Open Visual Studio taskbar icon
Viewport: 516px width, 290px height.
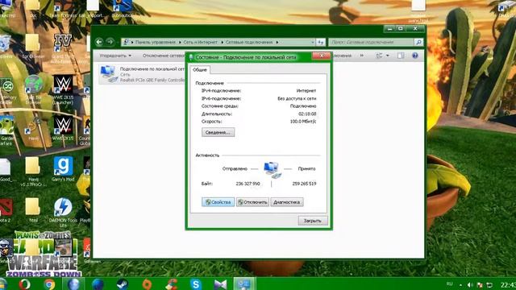220,284
